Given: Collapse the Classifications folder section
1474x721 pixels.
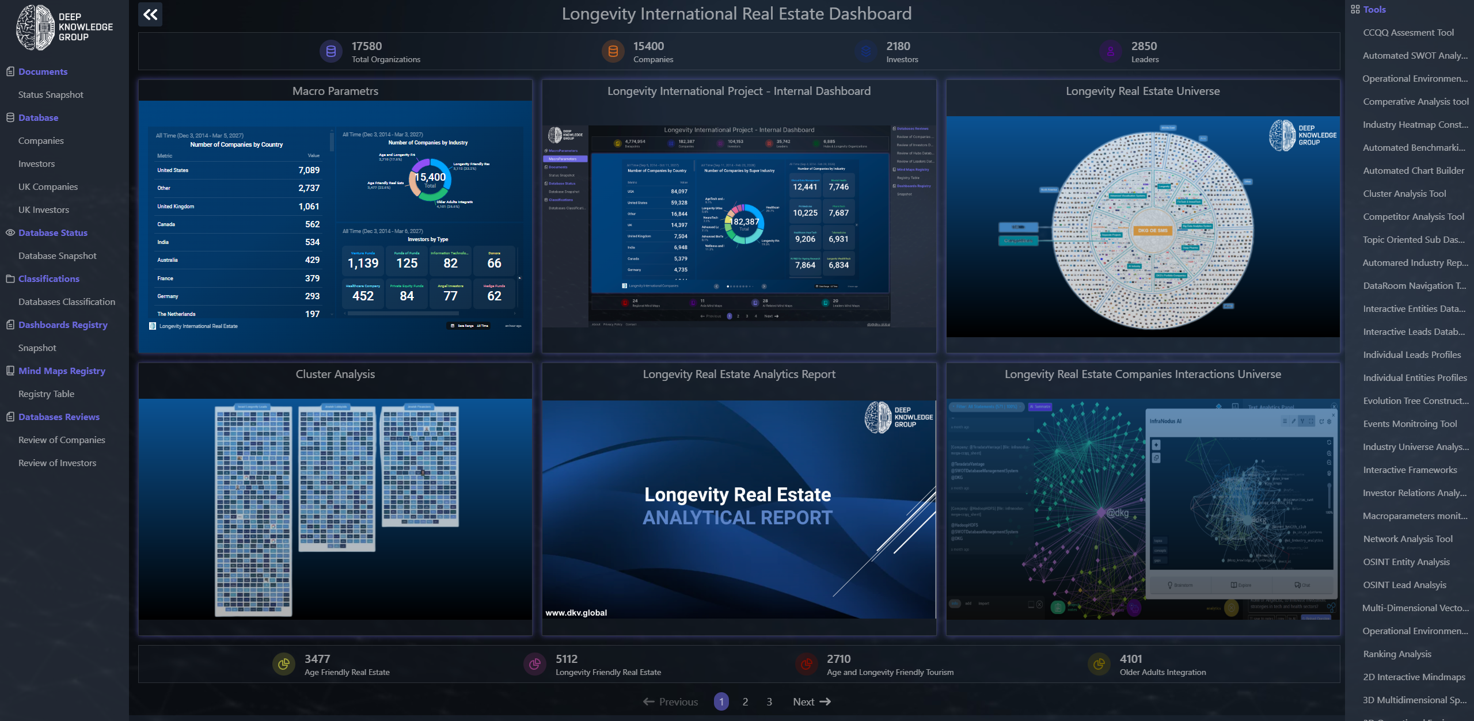Looking at the screenshot, I should point(48,279).
